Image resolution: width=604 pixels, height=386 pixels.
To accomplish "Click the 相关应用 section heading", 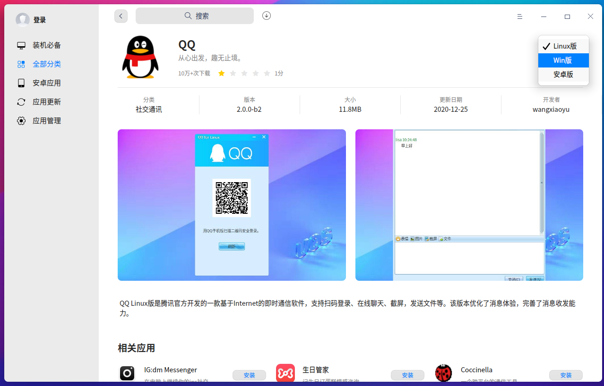I will click(x=136, y=348).
